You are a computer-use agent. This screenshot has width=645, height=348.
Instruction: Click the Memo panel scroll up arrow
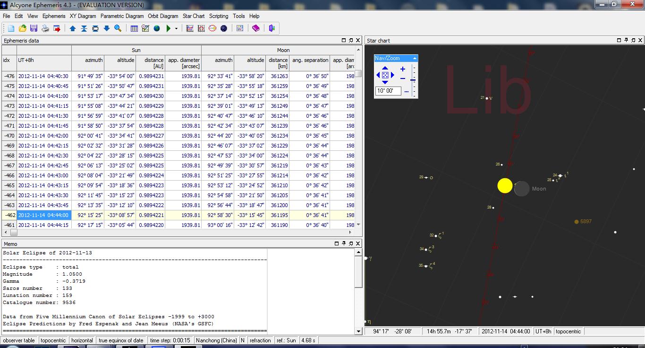pos(358,252)
